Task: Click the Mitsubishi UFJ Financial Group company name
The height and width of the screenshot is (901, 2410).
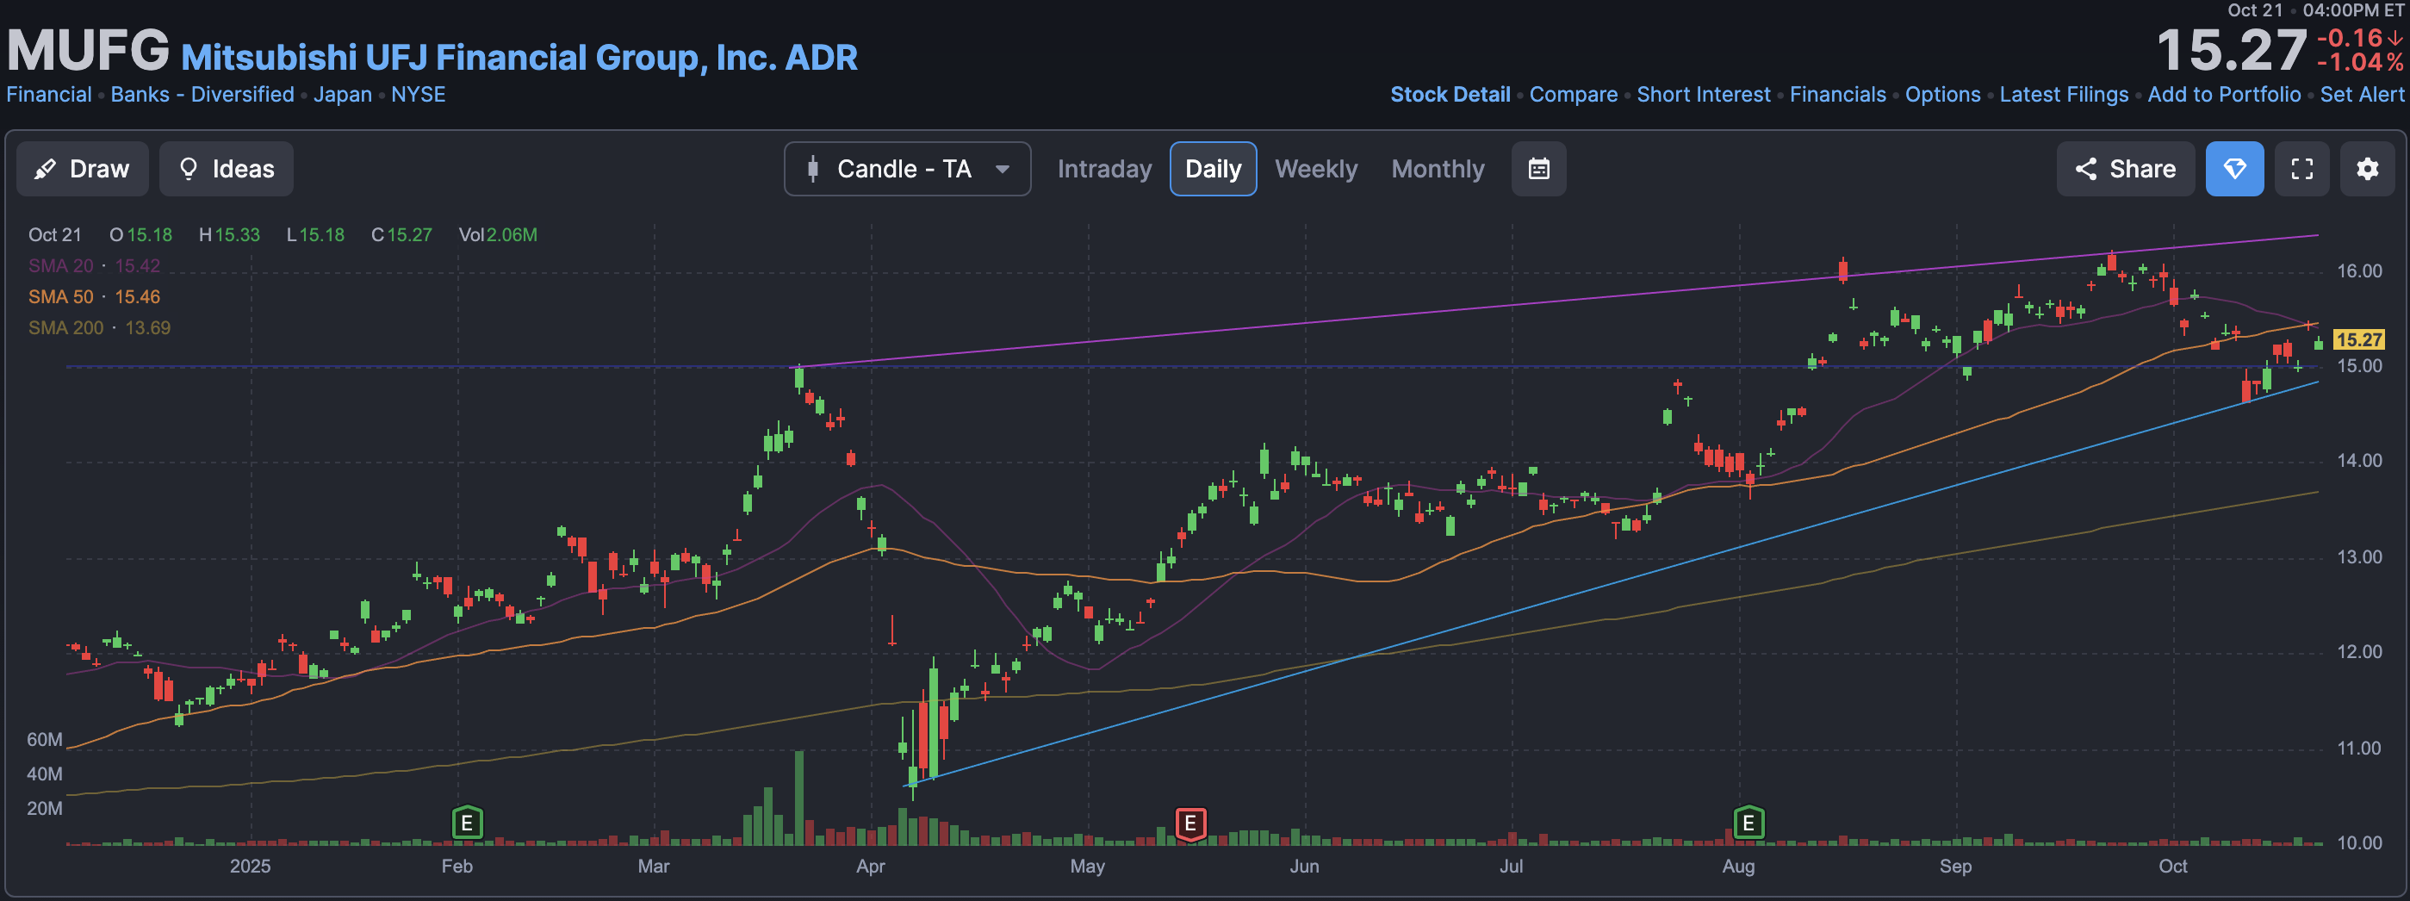Action: point(519,57)
